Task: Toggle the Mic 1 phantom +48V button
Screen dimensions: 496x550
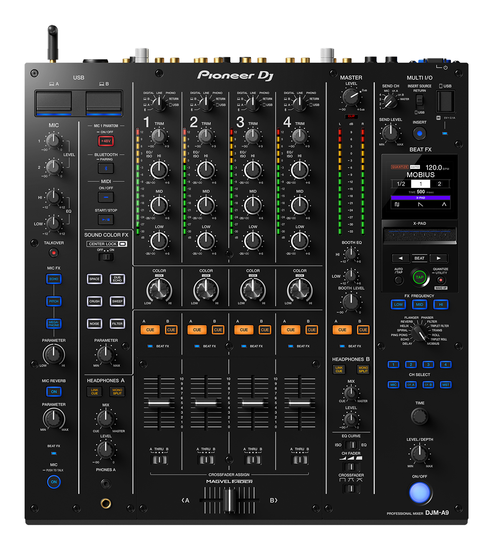Action: pyautogui.click(x=106, y=141)
